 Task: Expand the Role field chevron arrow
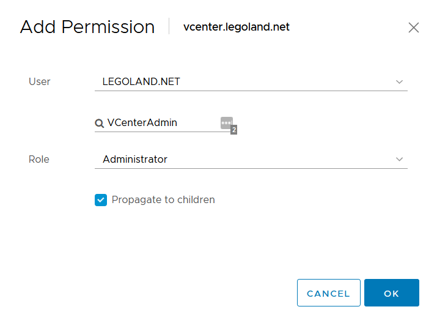click(x=400, y=159)
